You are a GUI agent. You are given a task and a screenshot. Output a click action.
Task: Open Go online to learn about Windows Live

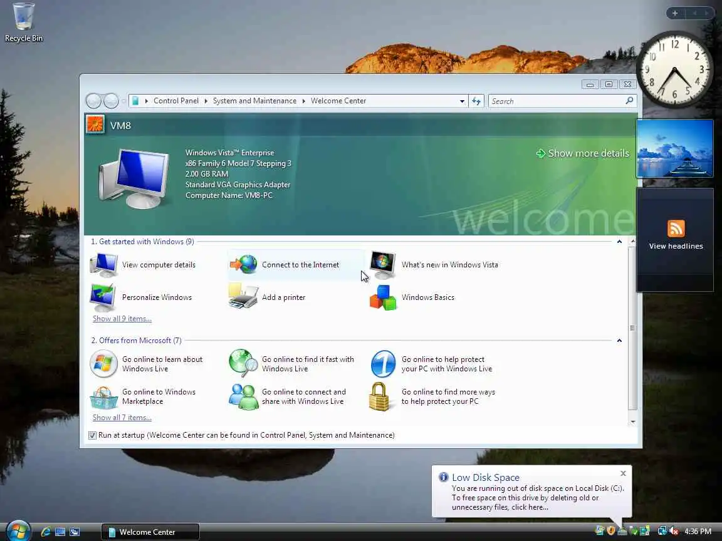pyautogui.click(x=147, y=364)
